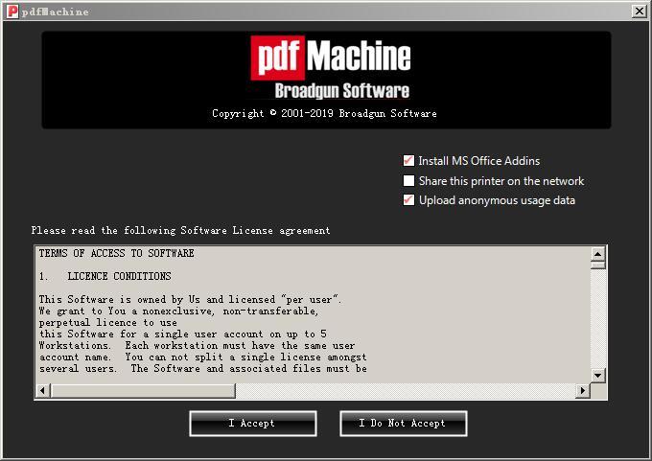The height and width of the screenshot is (461, 652).
Task: Click the line 'perpetual licence to use'
Action: [107, 323]
